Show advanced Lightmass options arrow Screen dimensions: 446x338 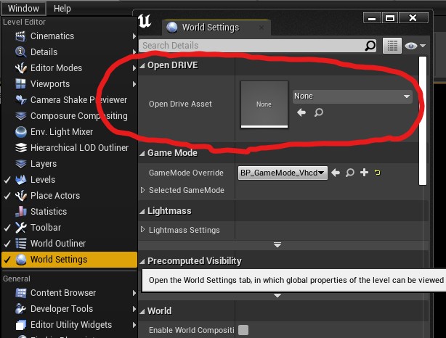coord(277,244)
